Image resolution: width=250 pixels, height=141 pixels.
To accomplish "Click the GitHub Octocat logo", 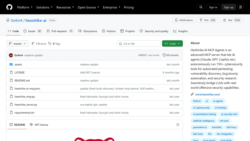I will click(9, 7).
